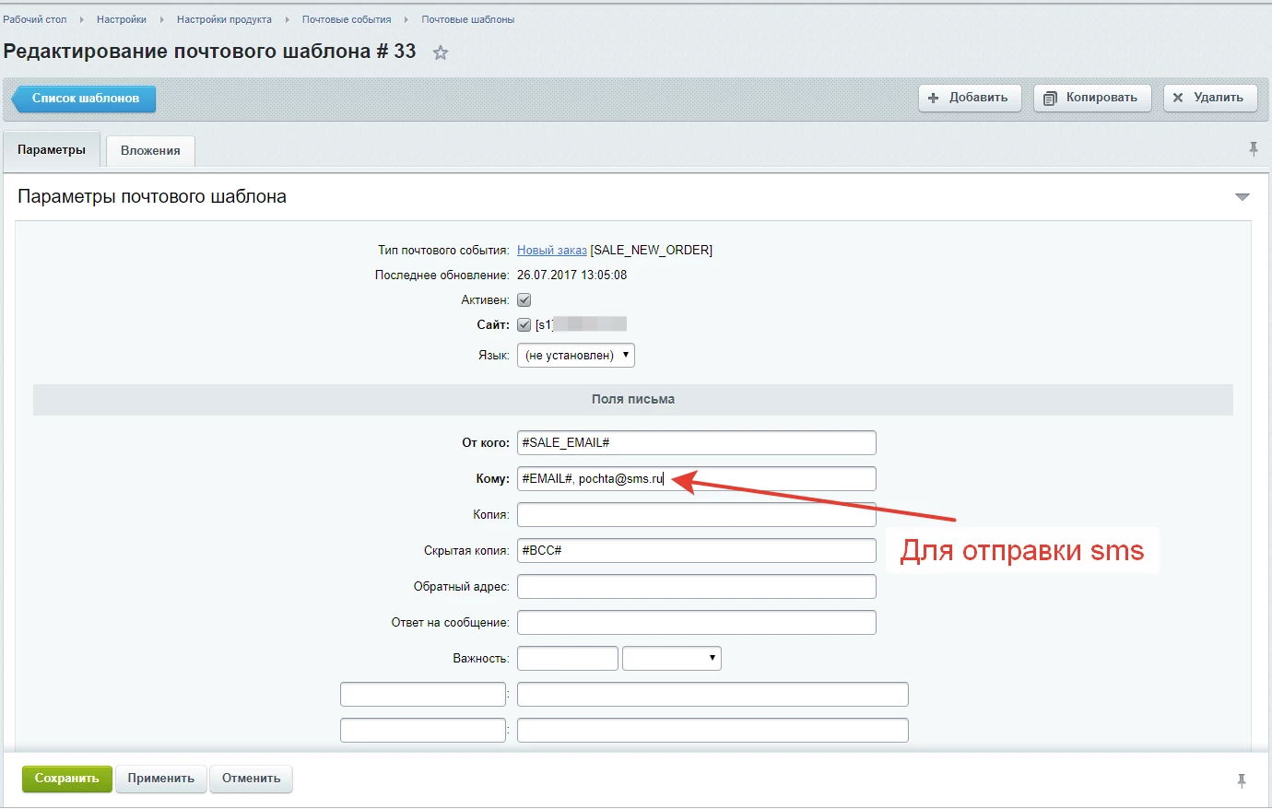The height and width of the screenshot is (809, 1272).
Task: Select the Параметры tab
Action: click(x=52, y=150)
